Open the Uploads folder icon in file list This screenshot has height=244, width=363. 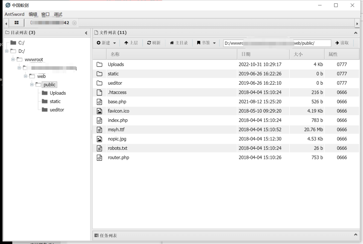pos(99,64)
